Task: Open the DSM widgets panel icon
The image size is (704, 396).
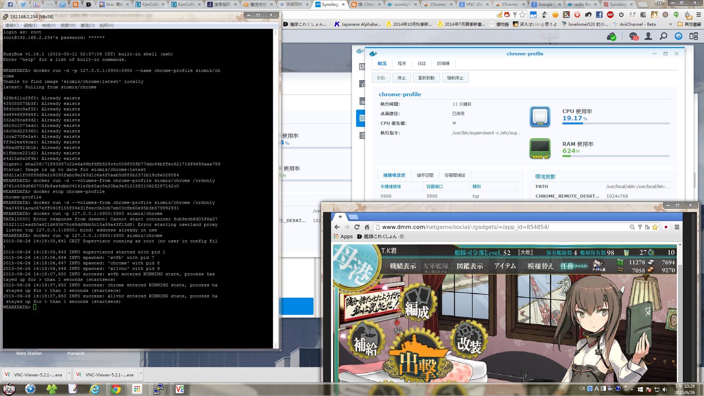Action: pyautogui.click(x=694, y=36)
